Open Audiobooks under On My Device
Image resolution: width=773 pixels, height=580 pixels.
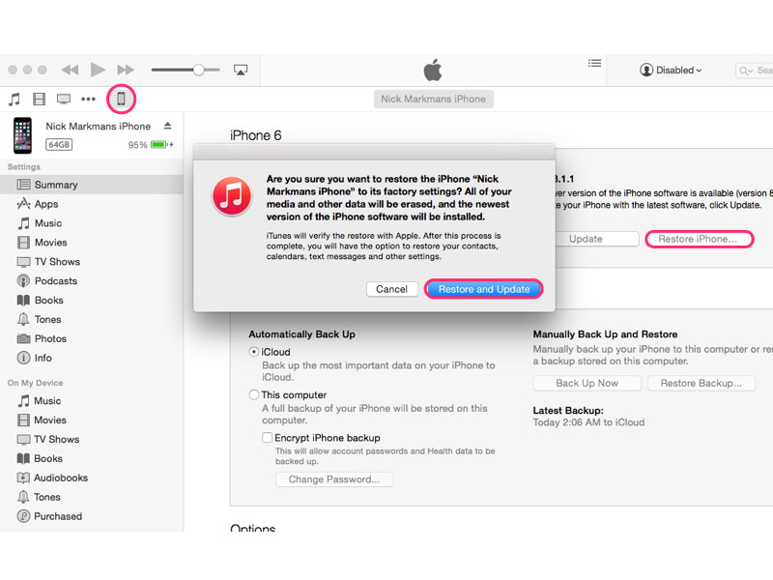[x=92, y=478]
